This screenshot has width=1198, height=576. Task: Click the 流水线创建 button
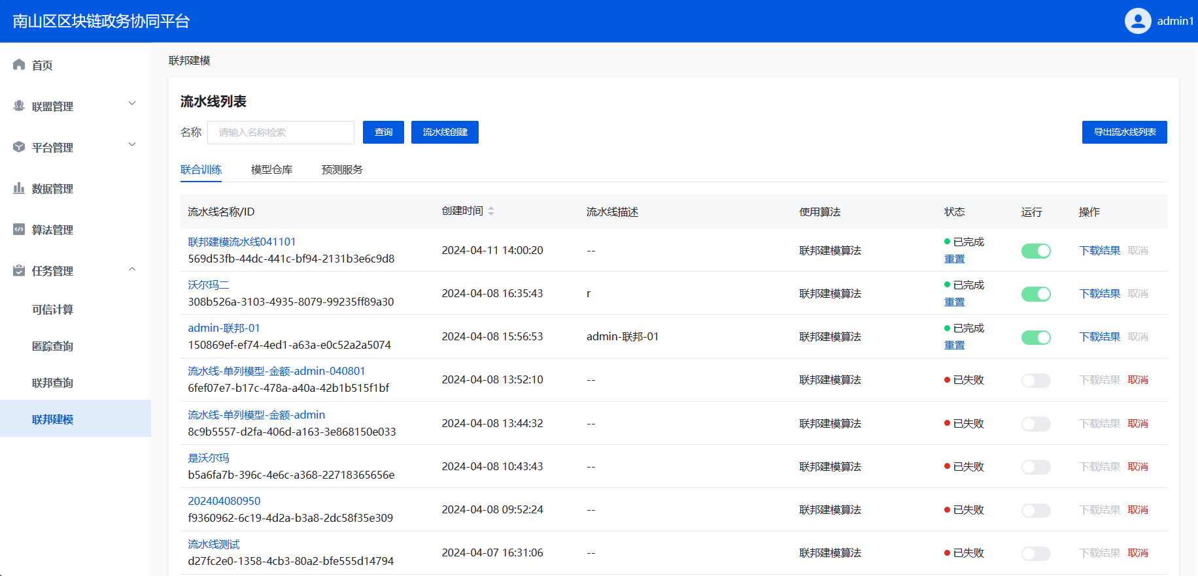tap(445, 132)
